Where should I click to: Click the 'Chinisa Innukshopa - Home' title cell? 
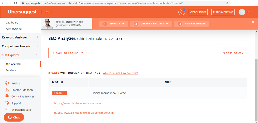(x=108, y=93)
